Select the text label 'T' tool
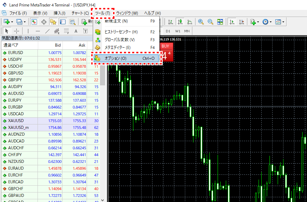 point(86,31)
